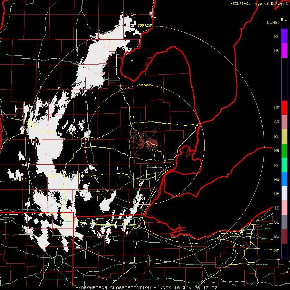Click the "HYDROMETEOR CLASSIFICATION" title text

113,288
